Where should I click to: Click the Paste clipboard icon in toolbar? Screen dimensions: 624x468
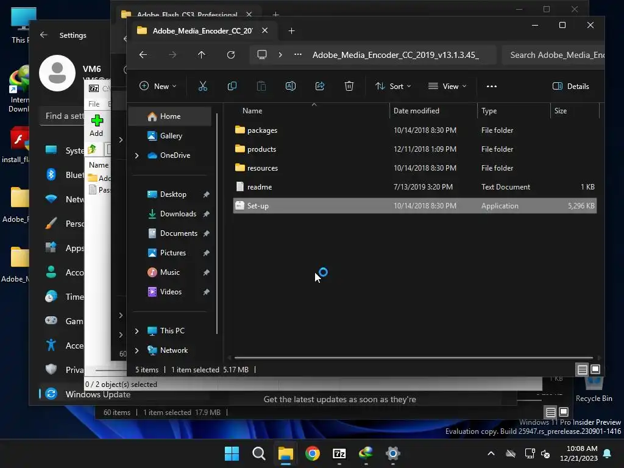click(x=261, y=86)
